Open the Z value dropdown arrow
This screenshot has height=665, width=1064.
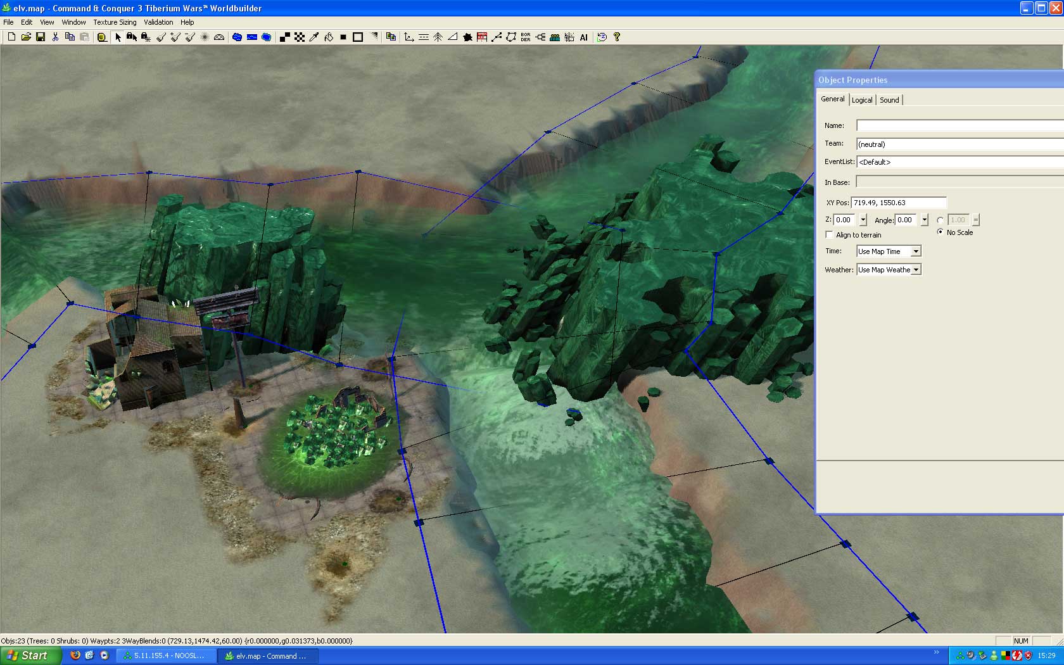pyautogui.click(x=863, y=220)
